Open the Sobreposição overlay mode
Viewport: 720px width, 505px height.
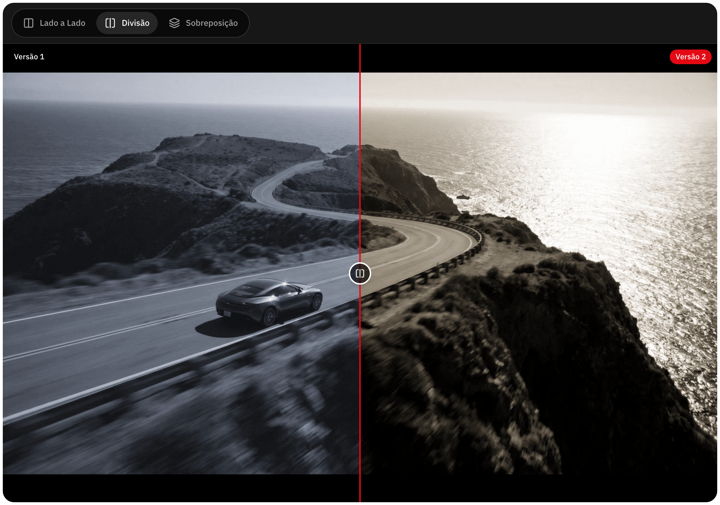click(x=204, y=23)
